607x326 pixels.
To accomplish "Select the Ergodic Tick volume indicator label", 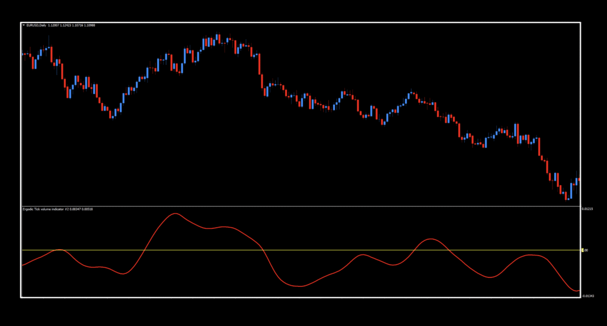I will click(57, 209).
